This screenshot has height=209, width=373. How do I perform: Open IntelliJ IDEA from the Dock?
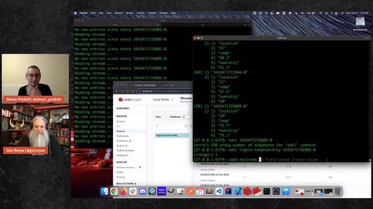[x=228, y=191]
